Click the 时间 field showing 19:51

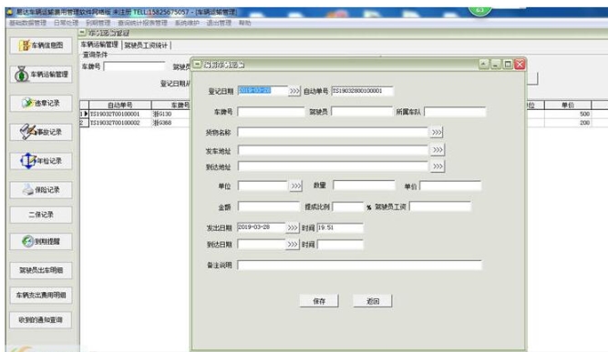point(340,227)
